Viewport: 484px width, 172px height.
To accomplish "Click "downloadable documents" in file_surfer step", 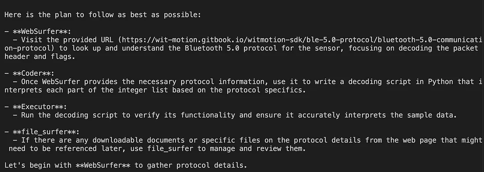I will [138, 140].
